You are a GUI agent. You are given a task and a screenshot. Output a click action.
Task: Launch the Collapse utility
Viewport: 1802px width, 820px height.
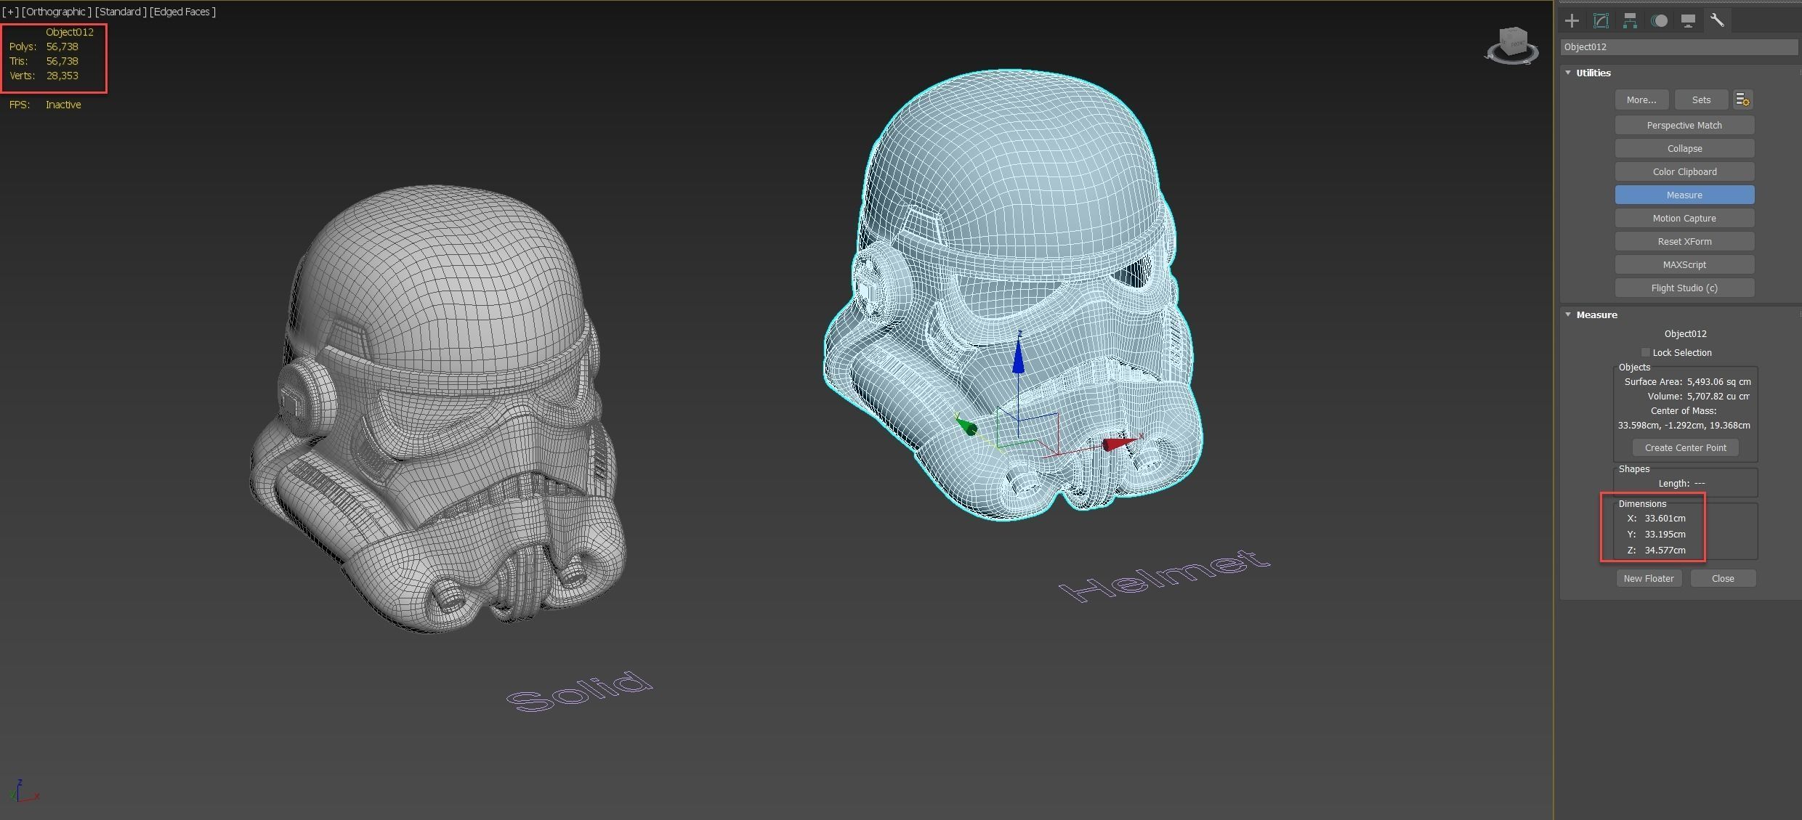(x=1684, y=148)
